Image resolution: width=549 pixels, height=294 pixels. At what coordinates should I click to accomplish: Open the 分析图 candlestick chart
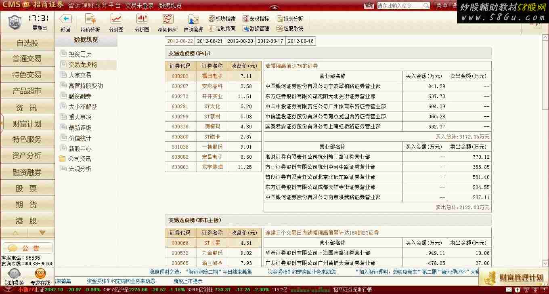(x=142, y=23)
